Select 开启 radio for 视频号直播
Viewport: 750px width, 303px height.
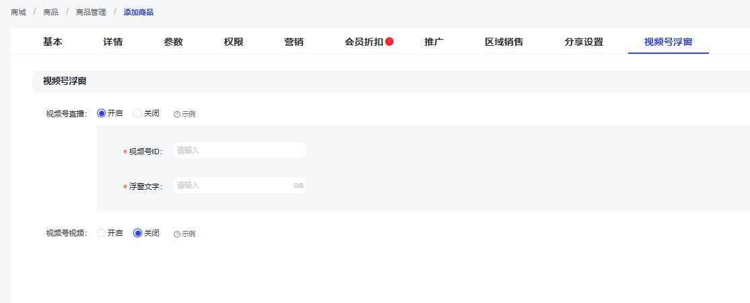click(102, 113)
